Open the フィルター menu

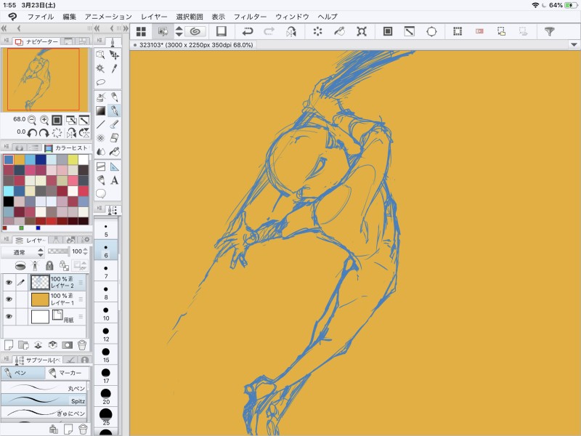pyautogui.click(x=250, y=16)
